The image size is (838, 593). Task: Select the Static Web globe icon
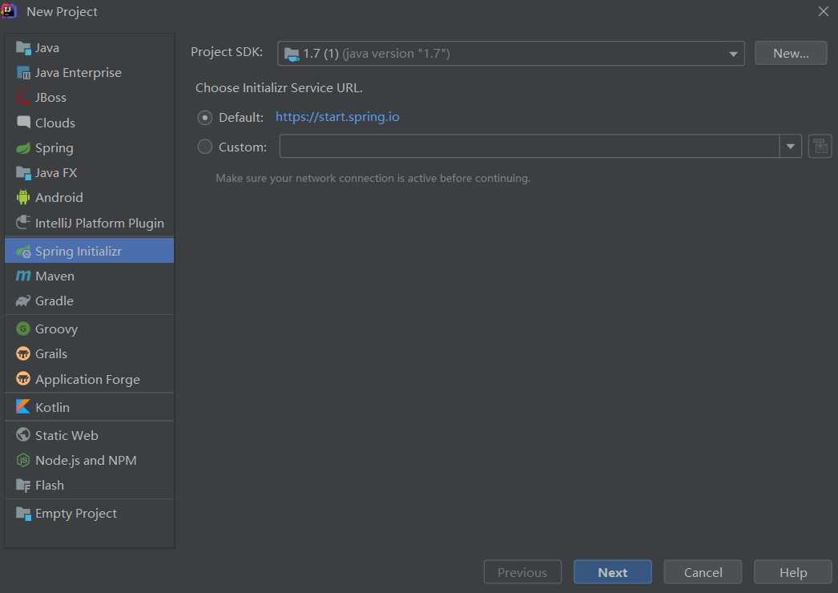click(x=23, y=435)
